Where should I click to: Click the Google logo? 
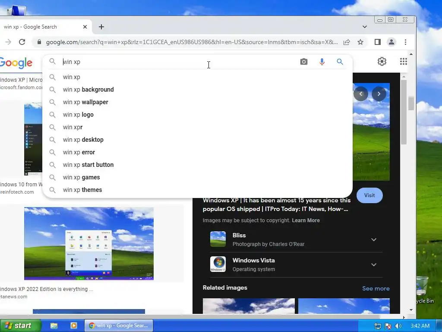(x=16, y=63)
